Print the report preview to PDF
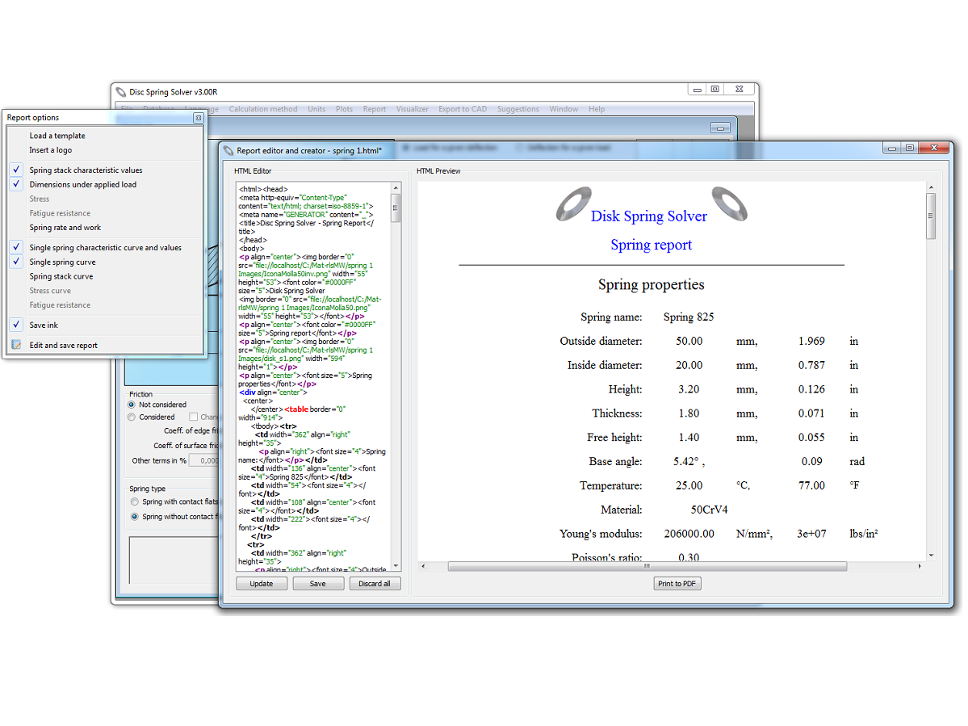The height and width of the screenshot is (726, 968). point(677,583)
